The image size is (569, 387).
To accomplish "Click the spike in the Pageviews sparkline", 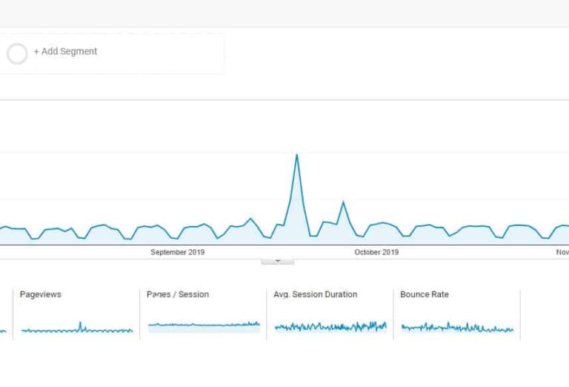I will (80, 325).
